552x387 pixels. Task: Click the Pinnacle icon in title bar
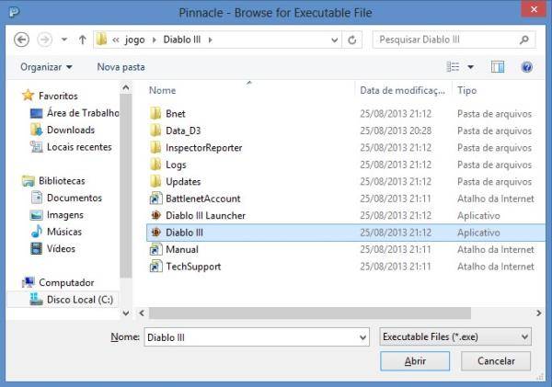[x=15, y=12]
